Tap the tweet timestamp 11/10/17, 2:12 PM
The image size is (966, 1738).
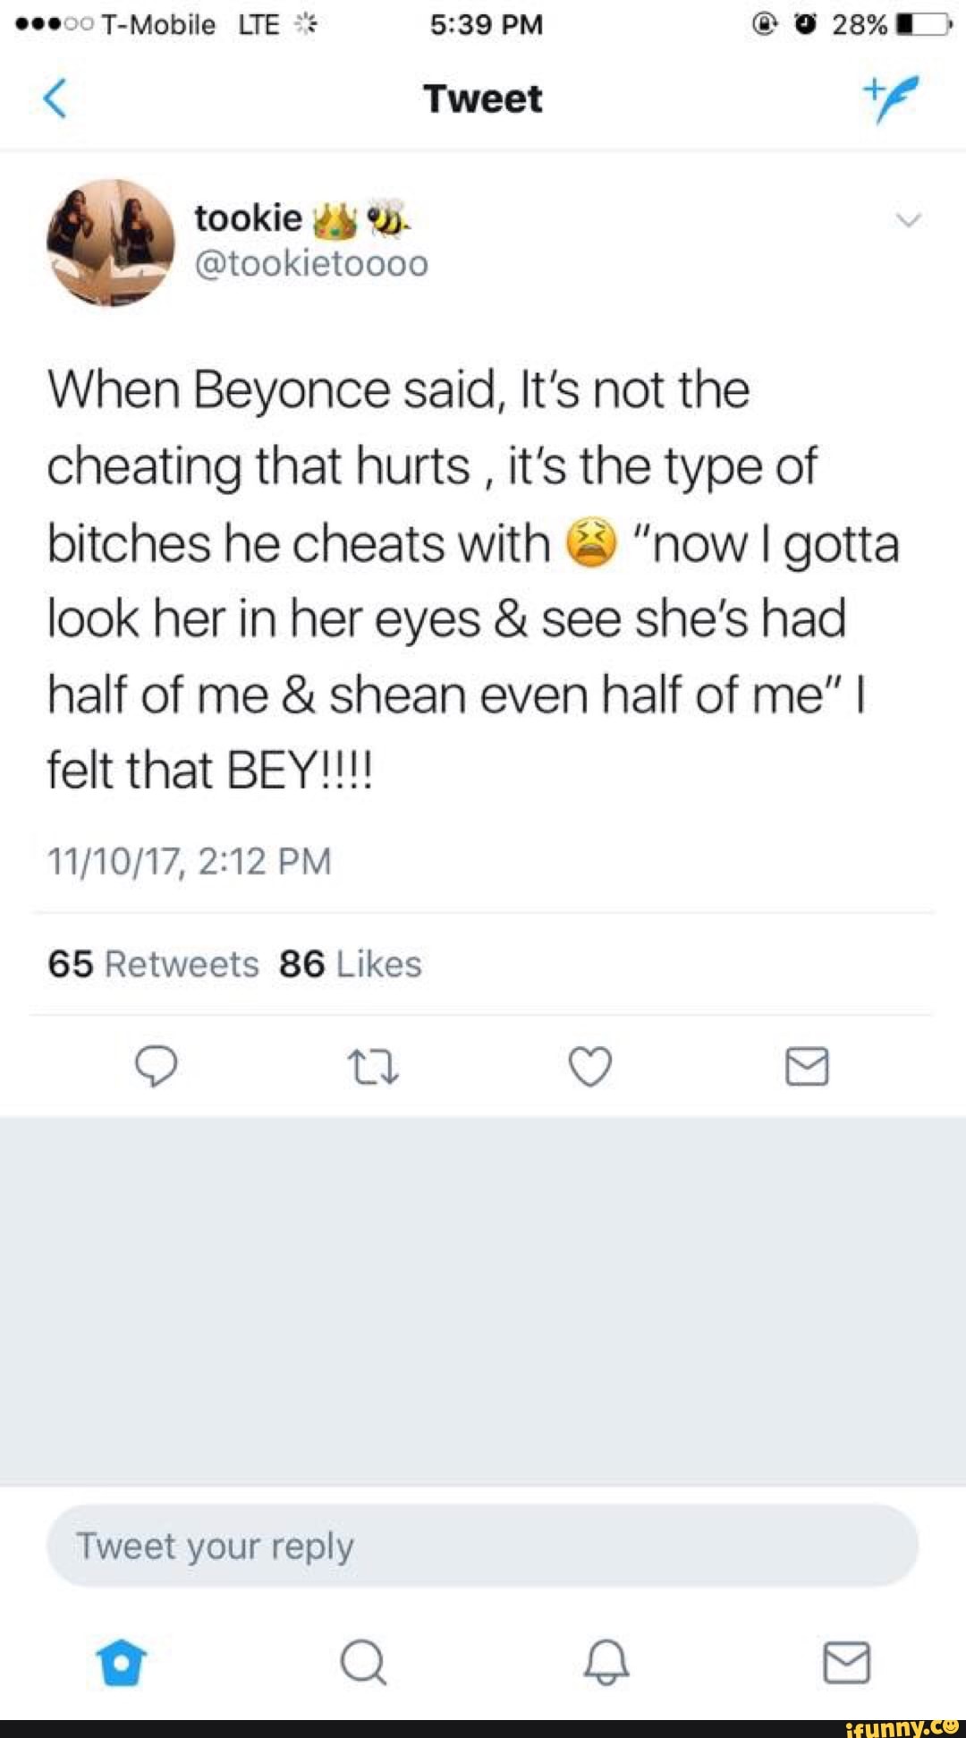[190, 862]
